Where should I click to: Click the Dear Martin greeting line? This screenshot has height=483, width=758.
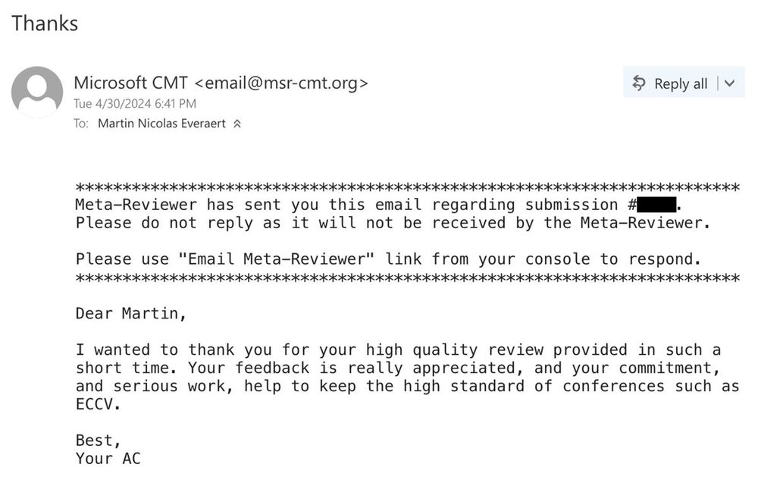[x=131, y=314]
